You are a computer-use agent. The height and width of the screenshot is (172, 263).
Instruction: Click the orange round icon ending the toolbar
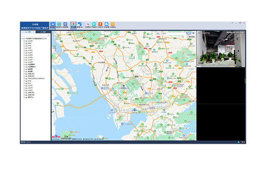point(113,24)
